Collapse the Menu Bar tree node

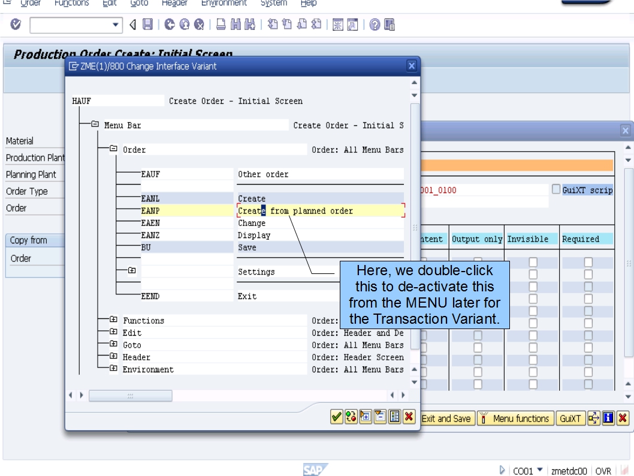point(95,124)
